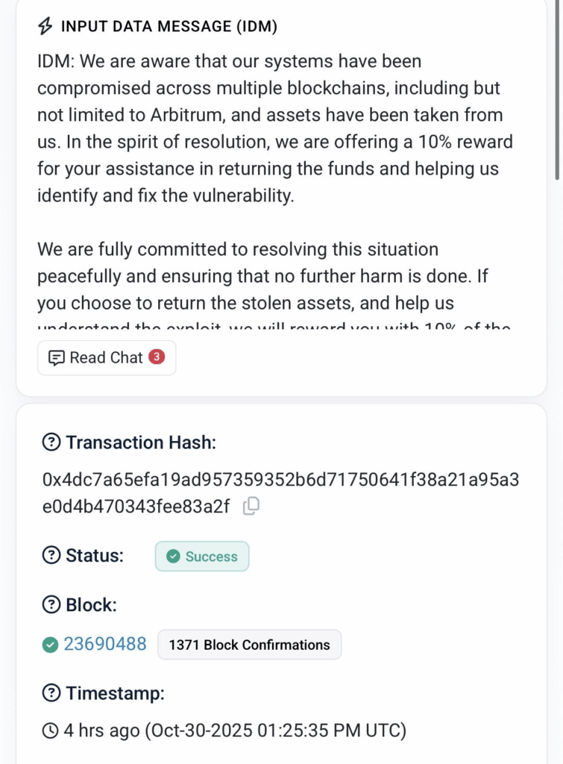Copy the transaction hash using the copy icon

click(x=250, y=506)
